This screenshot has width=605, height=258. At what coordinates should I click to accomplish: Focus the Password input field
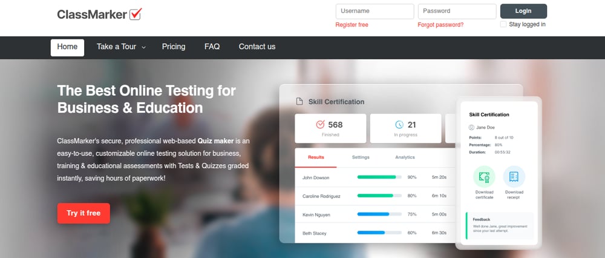click(457, 11)
